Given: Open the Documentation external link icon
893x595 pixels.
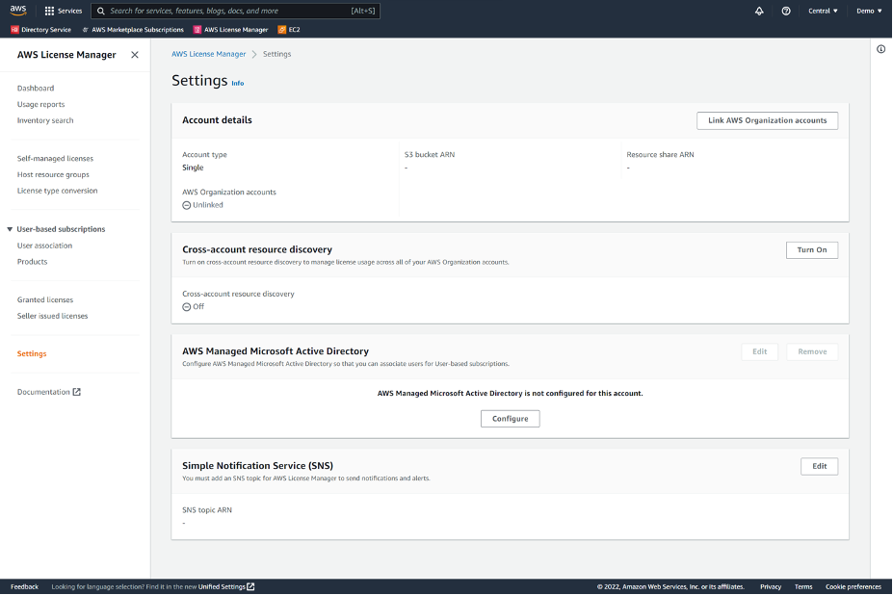Looking at the screenshot, I should click(x=76, y=391).
